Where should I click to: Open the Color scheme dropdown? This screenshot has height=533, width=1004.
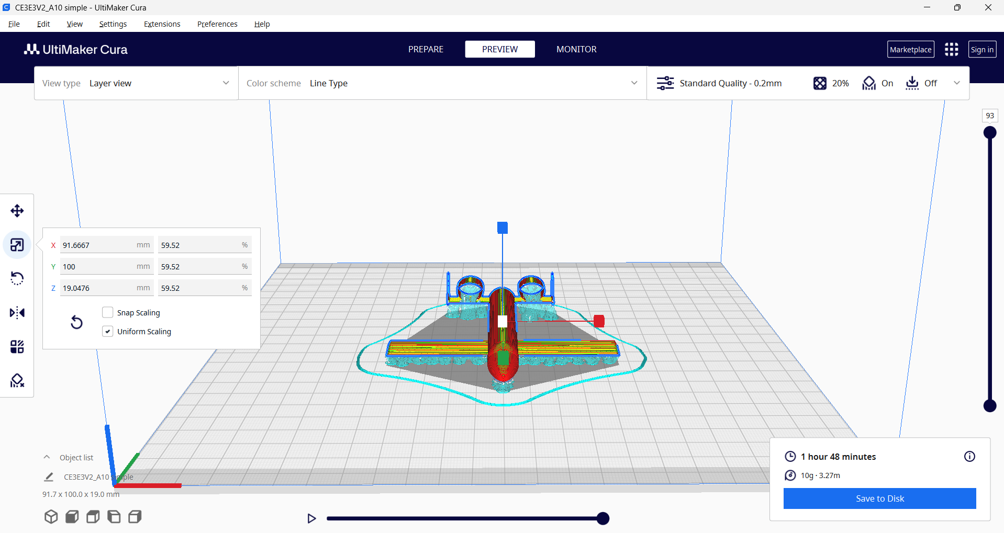pyautogui.click(x=442, y=83)
